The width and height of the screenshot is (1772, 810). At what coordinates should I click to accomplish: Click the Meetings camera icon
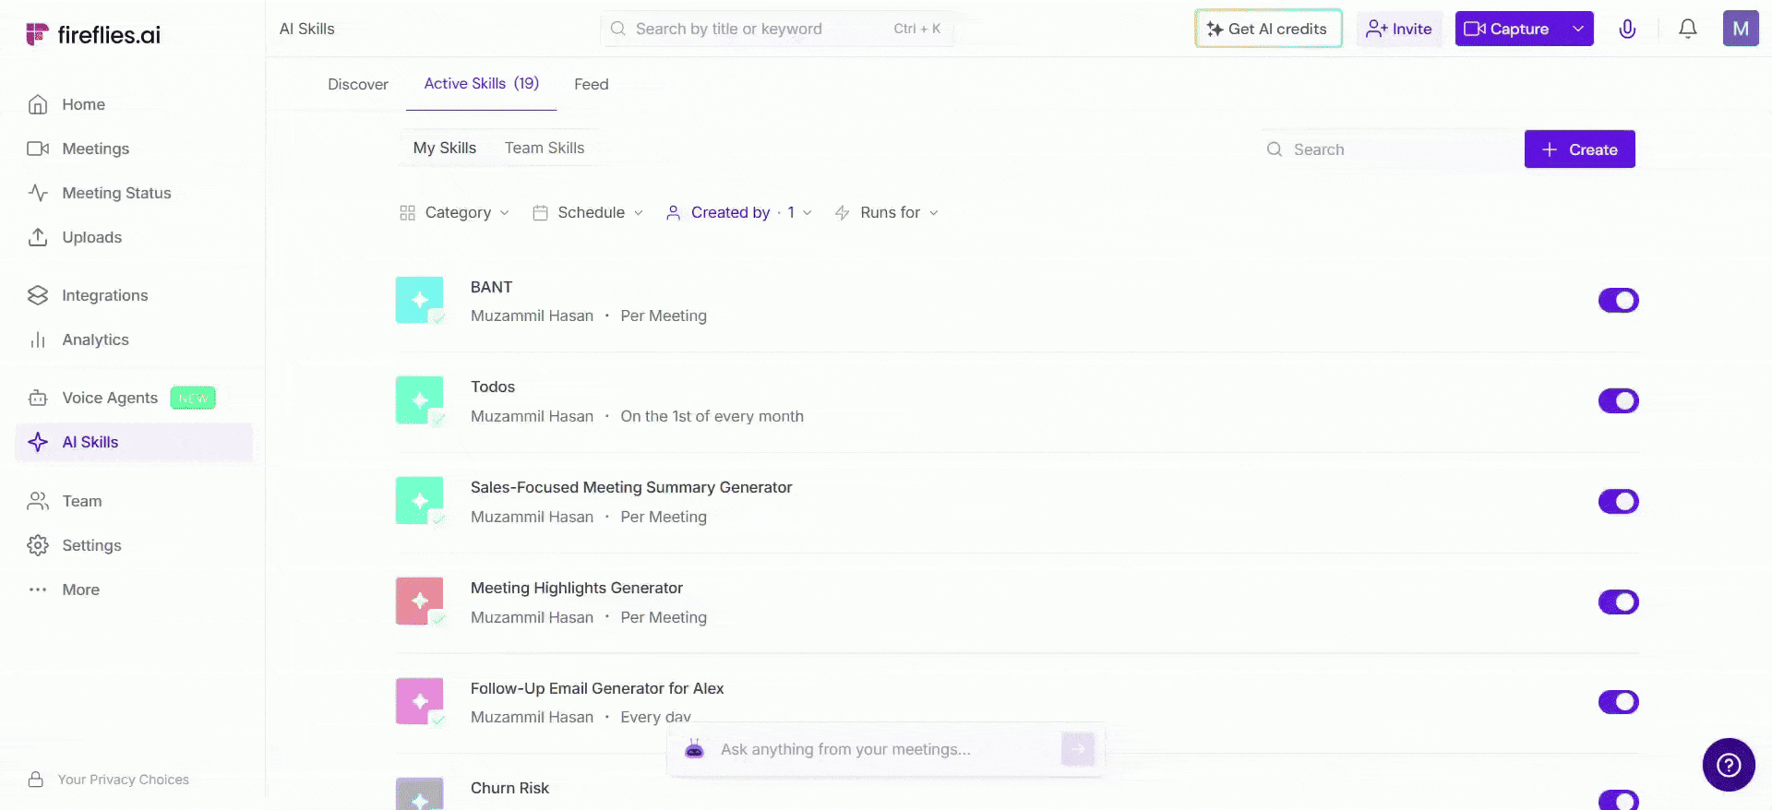click(38, 149)
